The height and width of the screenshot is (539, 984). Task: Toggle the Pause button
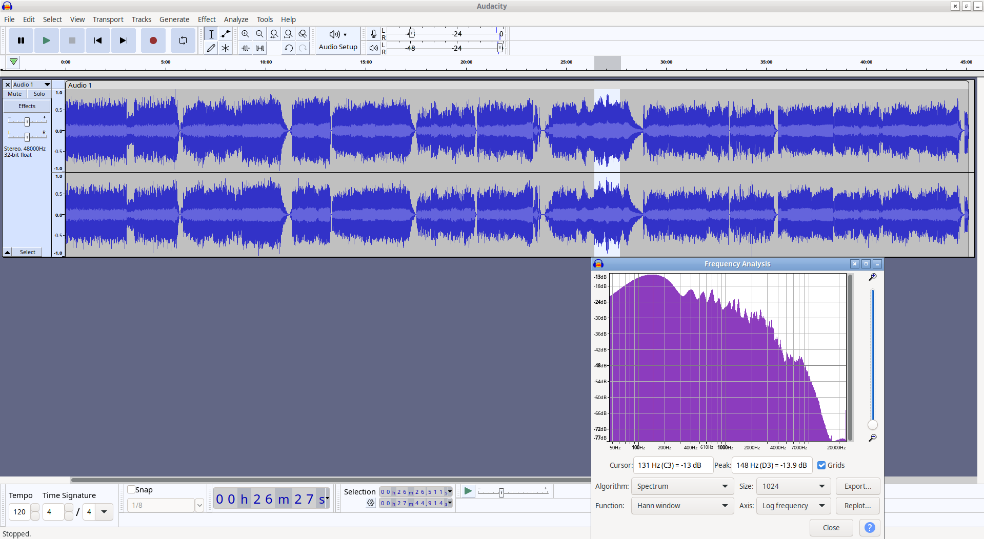coord(21,40)
